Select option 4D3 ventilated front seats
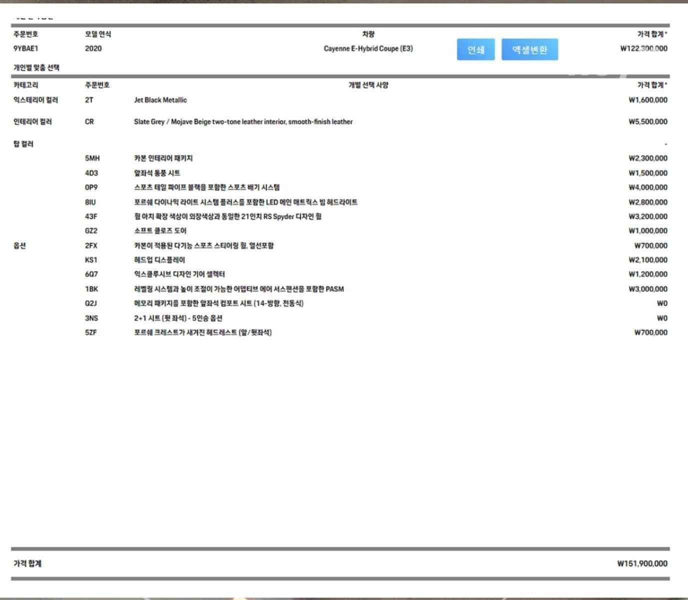Viewport: 688px width, 600px height. pos(376,173)
